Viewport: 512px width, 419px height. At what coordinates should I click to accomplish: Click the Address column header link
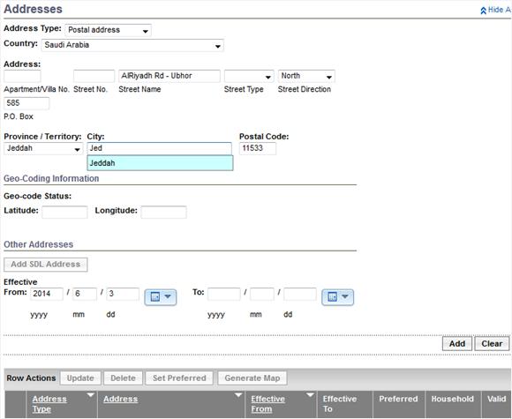[x=120, y=399]
